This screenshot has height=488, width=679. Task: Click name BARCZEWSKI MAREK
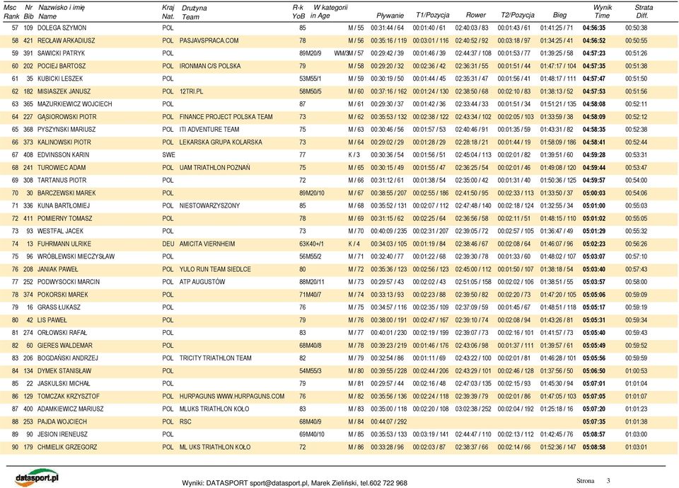pyautogui.click(x=66, y=193)
